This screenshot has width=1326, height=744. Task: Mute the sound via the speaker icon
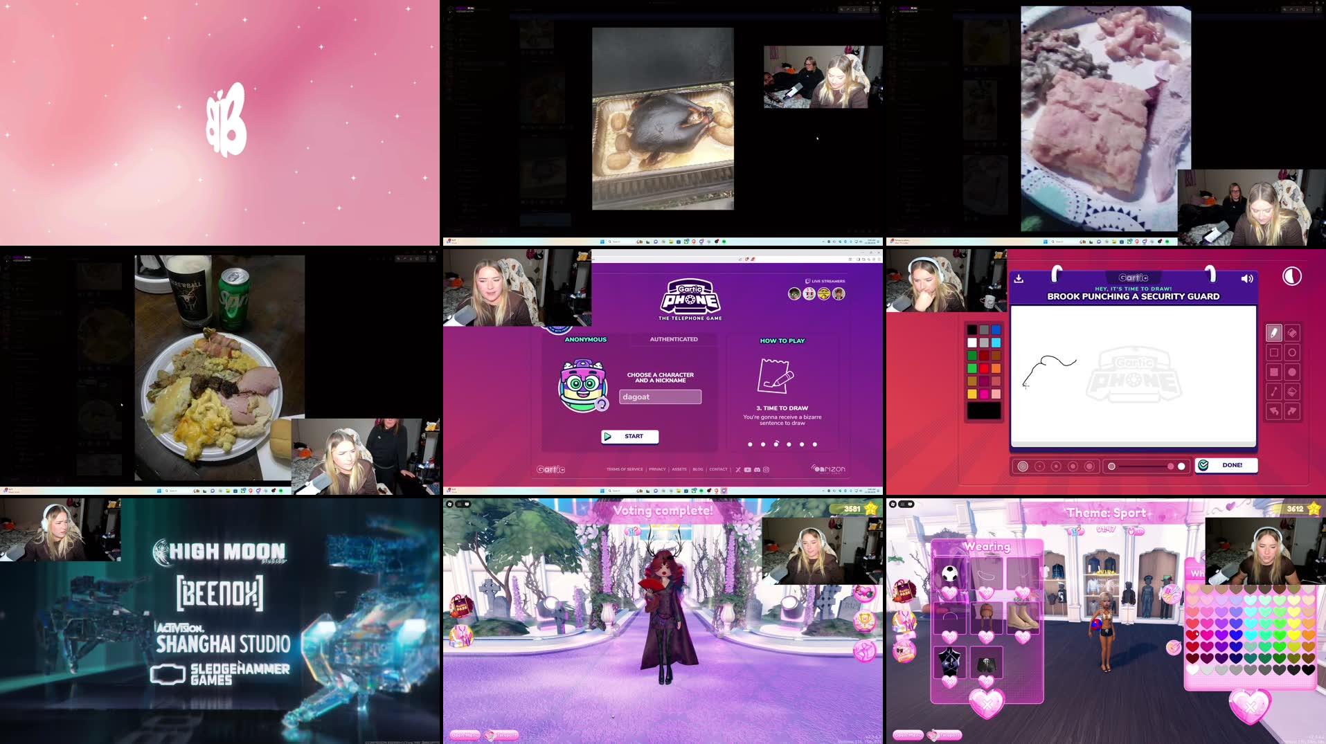point(1246,278)
